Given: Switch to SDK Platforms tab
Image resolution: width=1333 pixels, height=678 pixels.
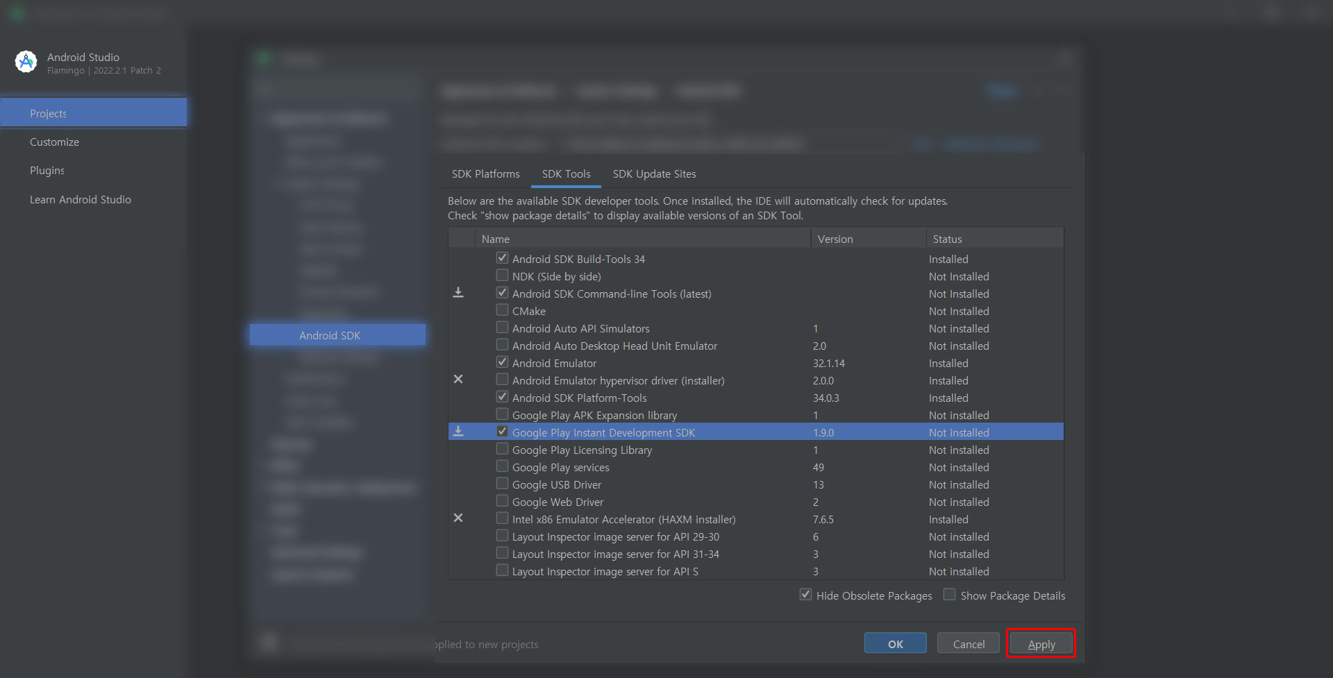Looking at the screenshot, I should (x=486, y=174).
